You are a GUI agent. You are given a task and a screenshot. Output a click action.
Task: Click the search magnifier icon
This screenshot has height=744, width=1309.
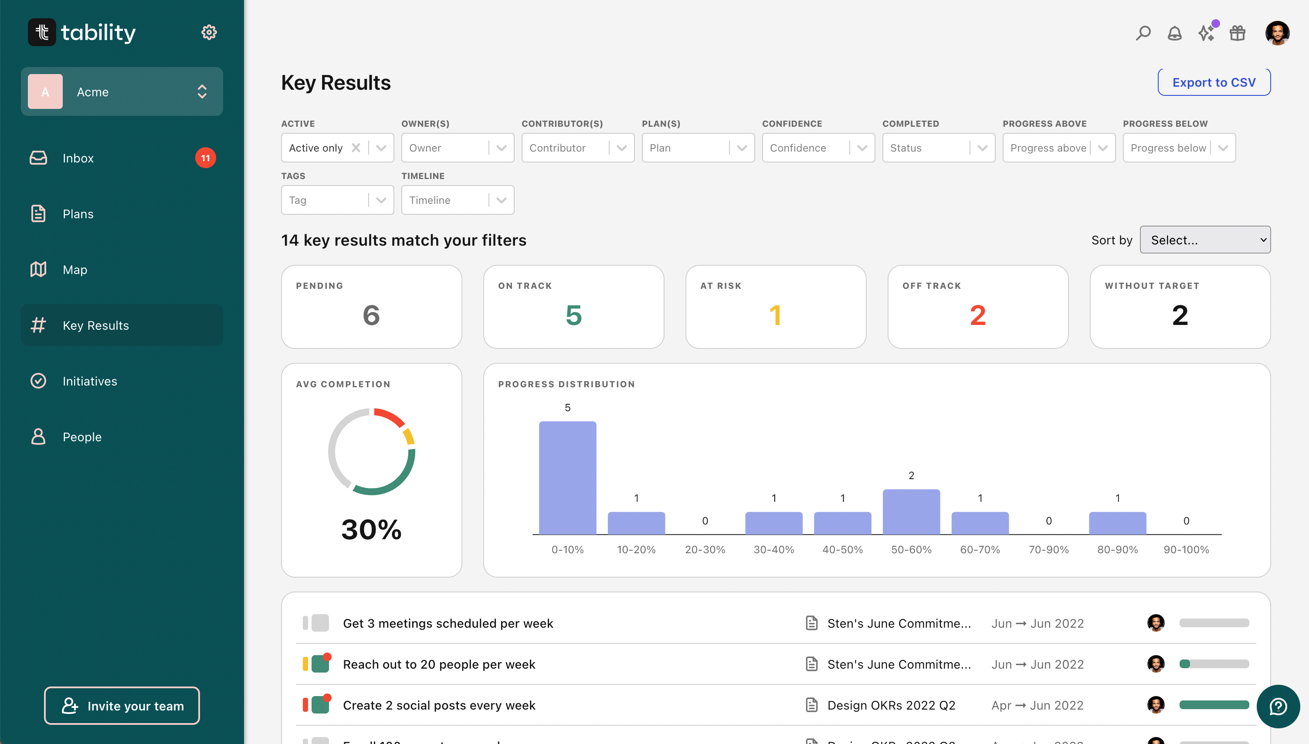pyautogui.click(x=1143, y=33)
